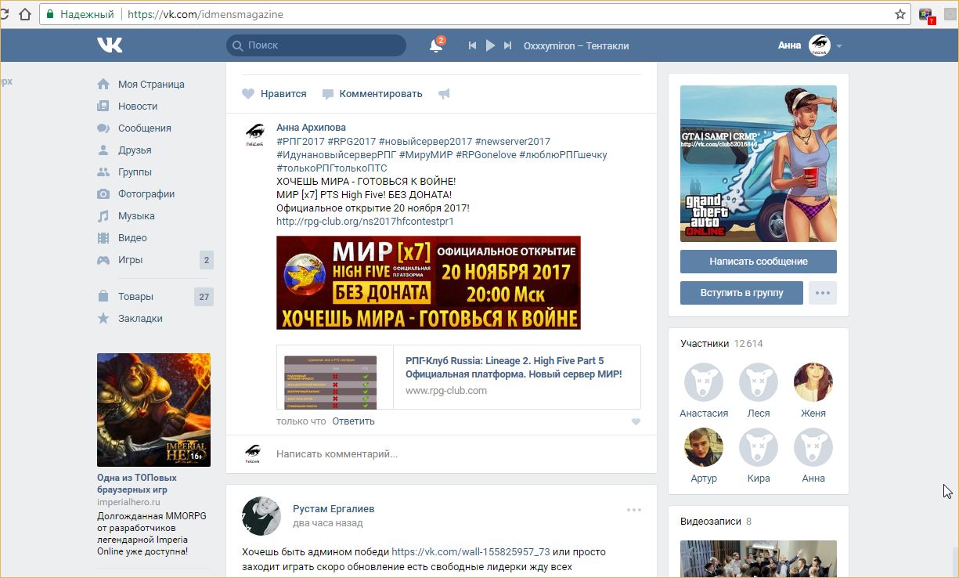This screenshot has width=959, height=578.
Task: Open два часа назад post timestamp
Action: pos(328,522)
